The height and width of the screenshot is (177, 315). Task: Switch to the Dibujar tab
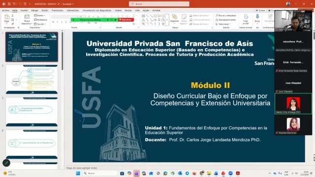point(34,10)
